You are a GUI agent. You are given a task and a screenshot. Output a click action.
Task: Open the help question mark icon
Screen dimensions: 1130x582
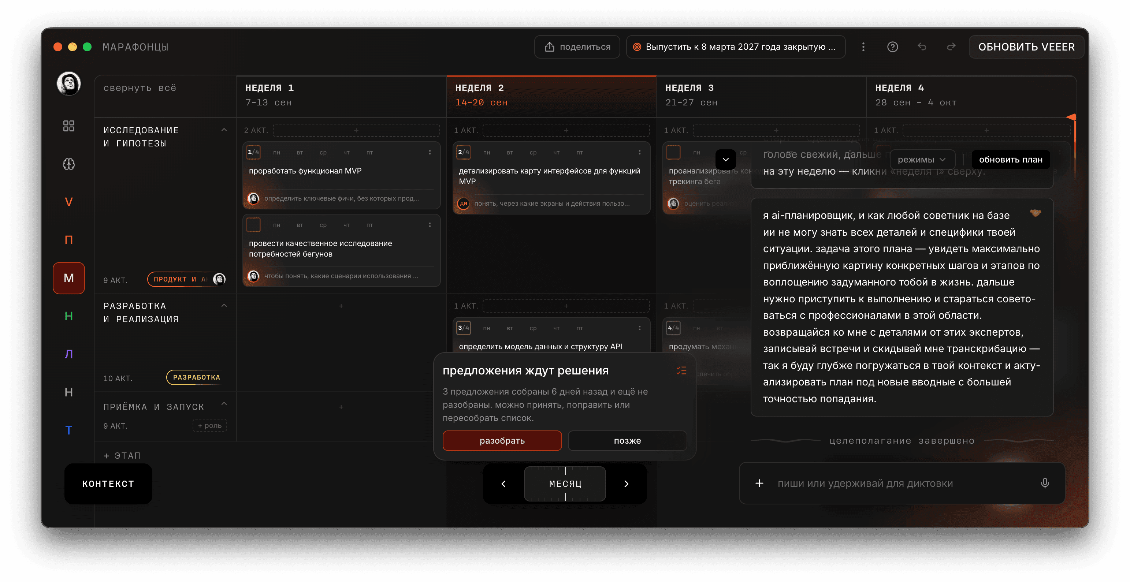coord(893,47)
